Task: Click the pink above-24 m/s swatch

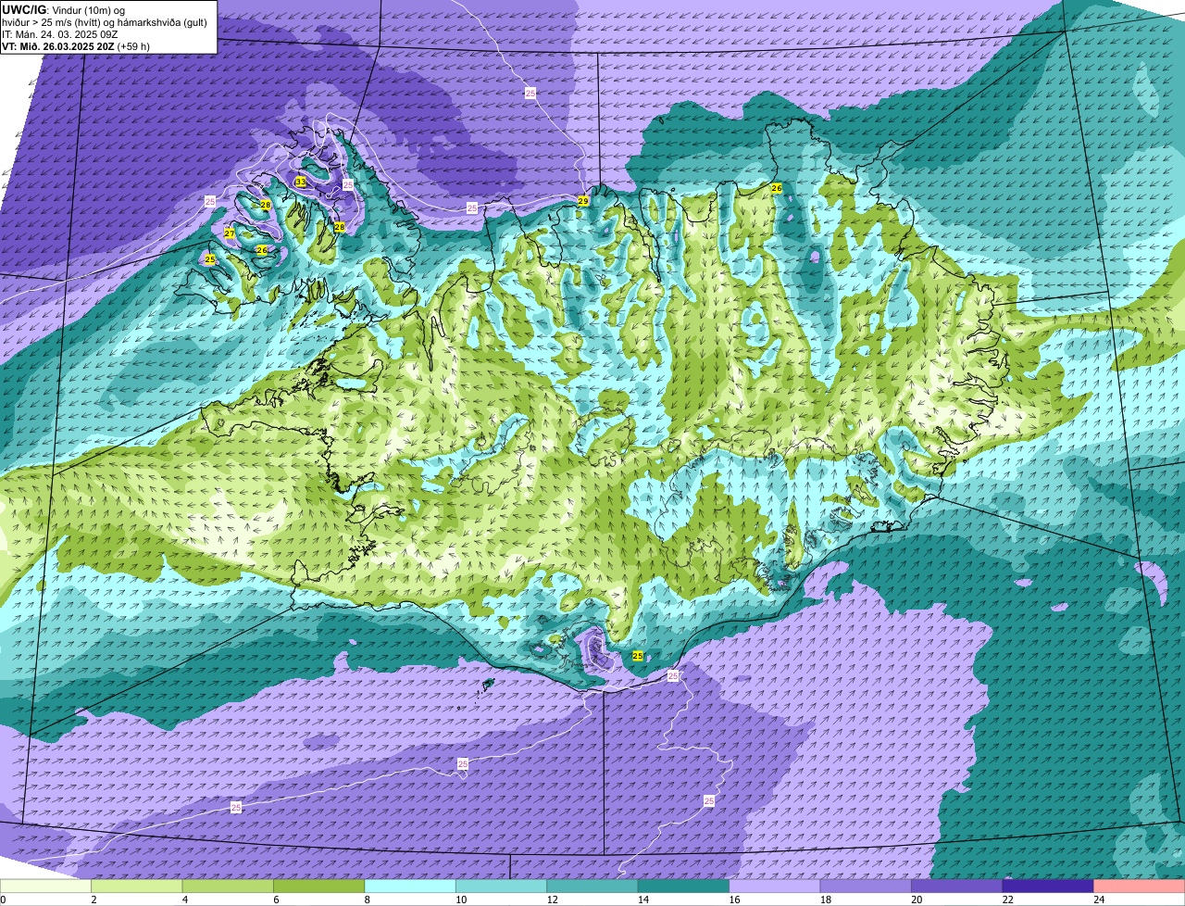Action: [1140, 886]
